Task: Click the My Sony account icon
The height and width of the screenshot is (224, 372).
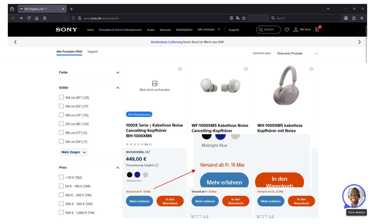Action: pos(295,29)
